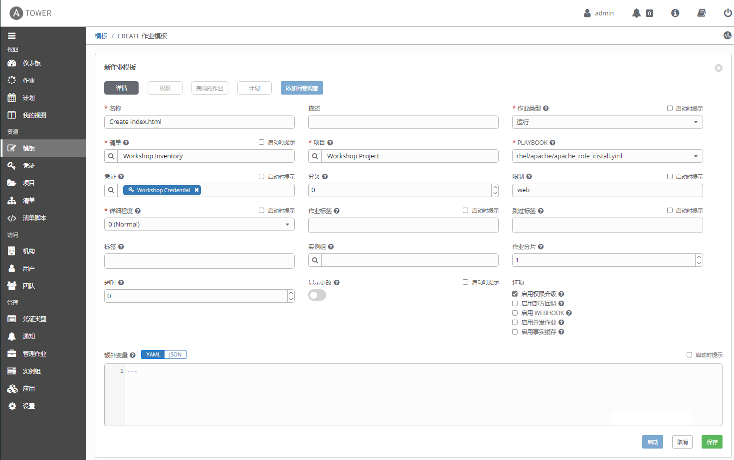Decrease the 超时 stepper

(291, 299)
